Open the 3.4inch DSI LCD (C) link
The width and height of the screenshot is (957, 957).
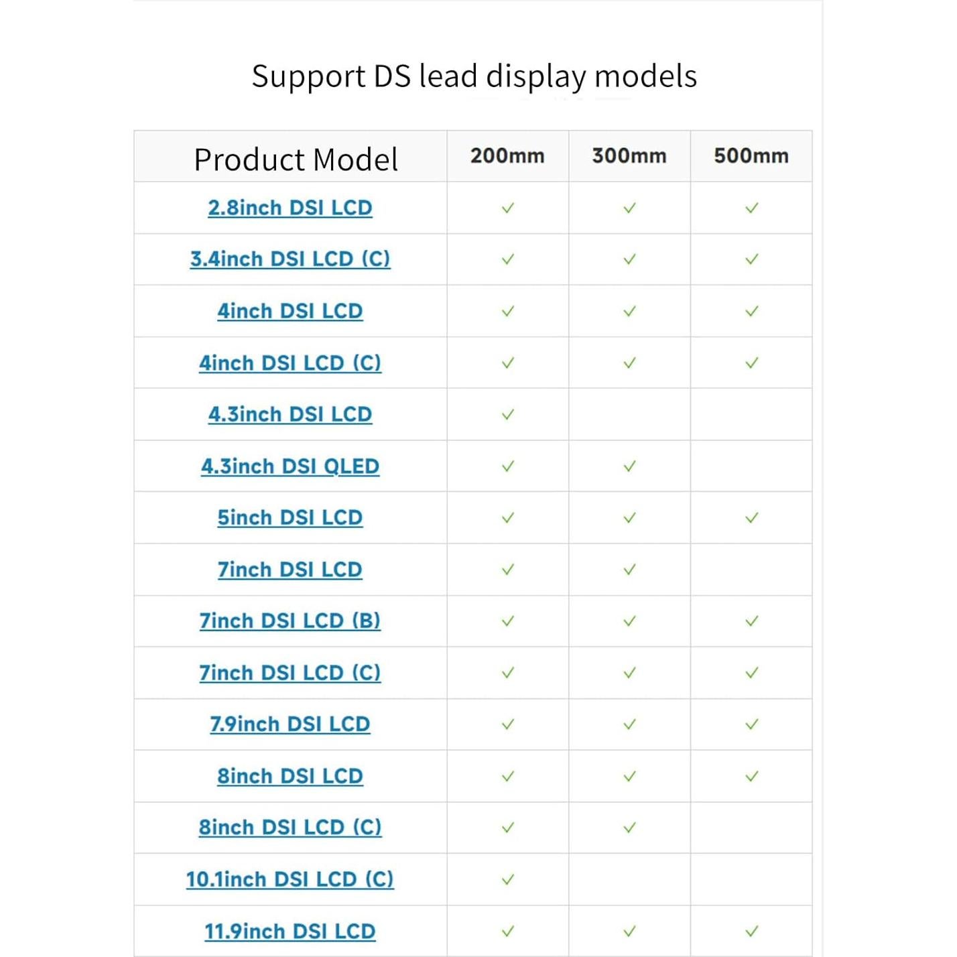point(290,259)
